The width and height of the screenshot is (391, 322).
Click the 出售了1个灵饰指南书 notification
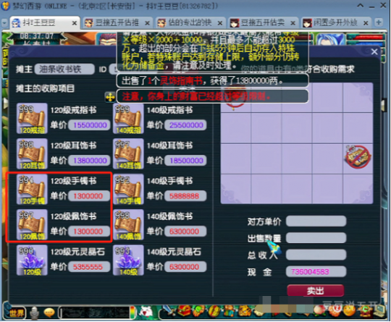212,81
